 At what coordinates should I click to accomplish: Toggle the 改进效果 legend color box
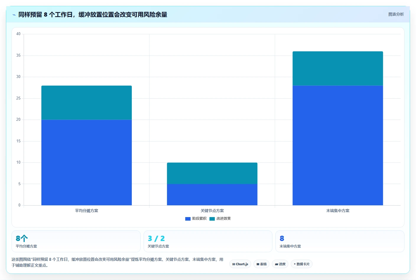point(212,219)
